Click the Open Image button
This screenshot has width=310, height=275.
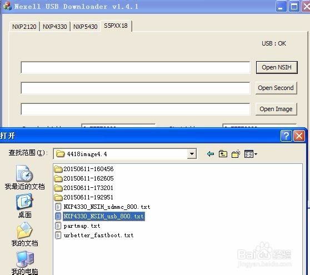pyautogui.click(x=276, y=109)
